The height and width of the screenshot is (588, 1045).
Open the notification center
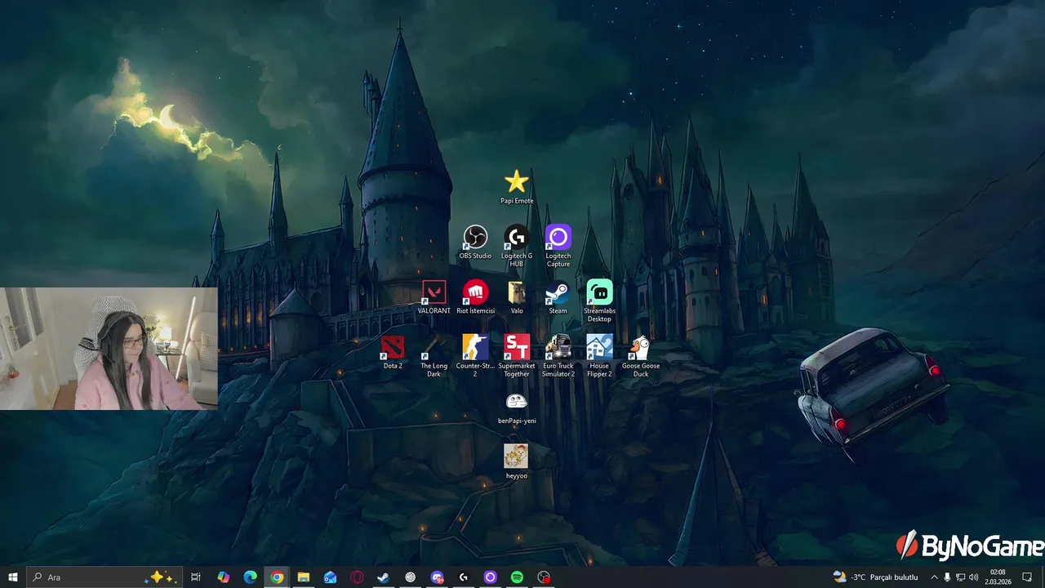pyautogui.click(x=1027, y=577)
